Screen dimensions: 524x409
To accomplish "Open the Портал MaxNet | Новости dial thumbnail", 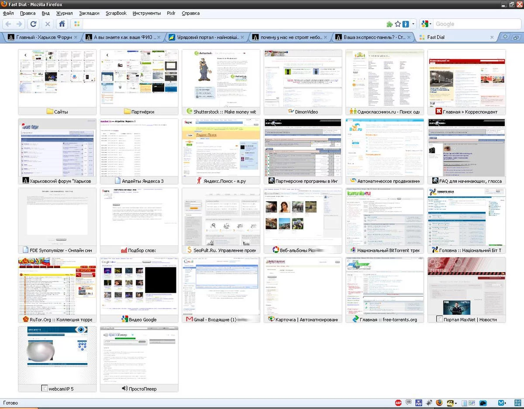I will tap(466, 290).
